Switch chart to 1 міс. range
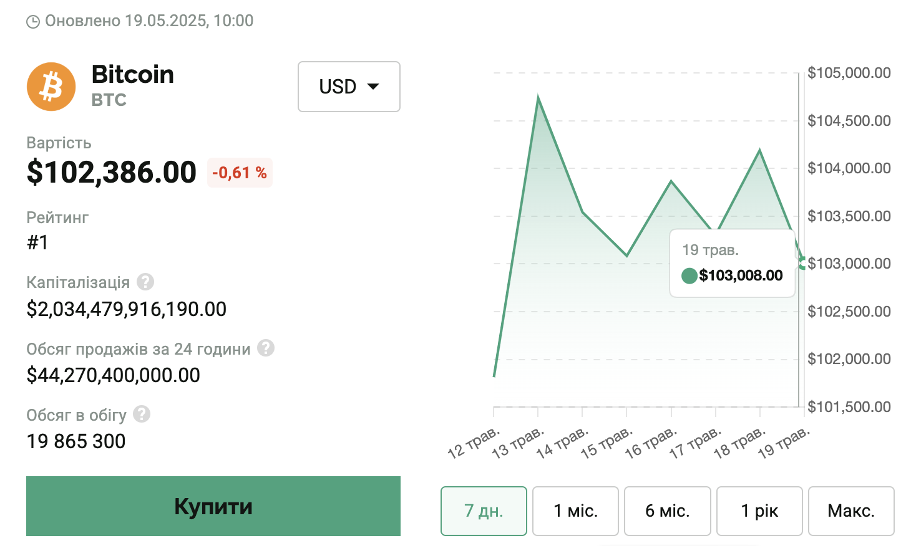The height and width of the screenshot is (546, 911). (x=575, y=511)
